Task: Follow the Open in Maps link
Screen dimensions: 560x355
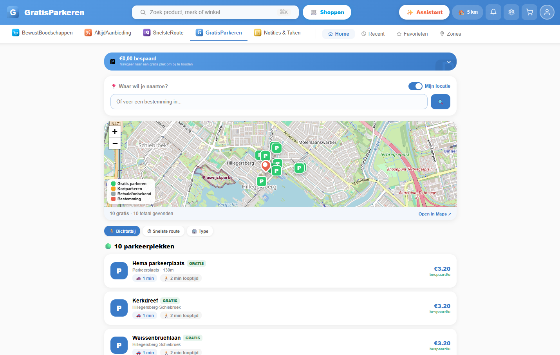Action: pos(434,214)
